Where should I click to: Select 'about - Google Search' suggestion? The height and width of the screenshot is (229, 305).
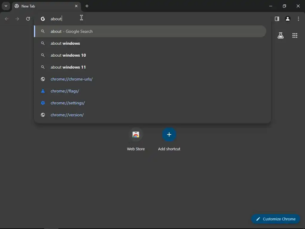click(150, 31)
